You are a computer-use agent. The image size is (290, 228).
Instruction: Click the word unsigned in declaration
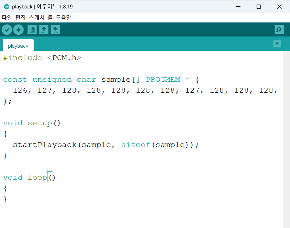[x=52, y=80]
